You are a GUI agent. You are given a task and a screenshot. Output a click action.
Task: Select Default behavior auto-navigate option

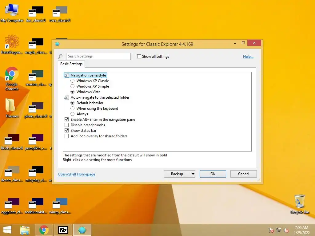[x=73, y=103]
